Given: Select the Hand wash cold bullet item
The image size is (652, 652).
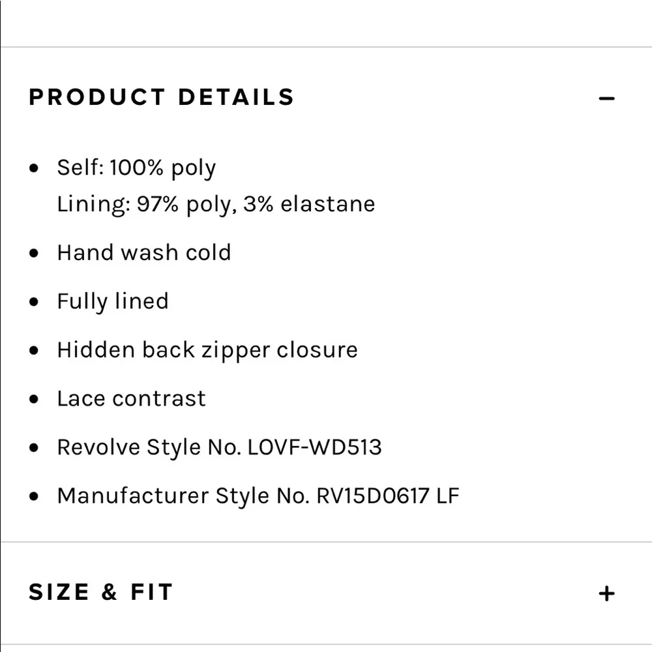Looking at the screenshot, I should (144, 252).
